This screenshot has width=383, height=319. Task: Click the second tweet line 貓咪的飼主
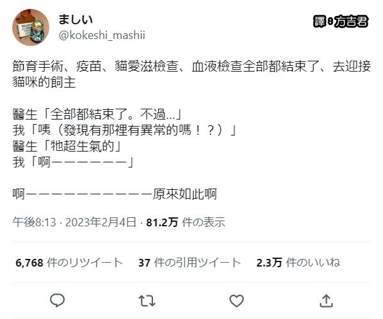coord(44,82)
